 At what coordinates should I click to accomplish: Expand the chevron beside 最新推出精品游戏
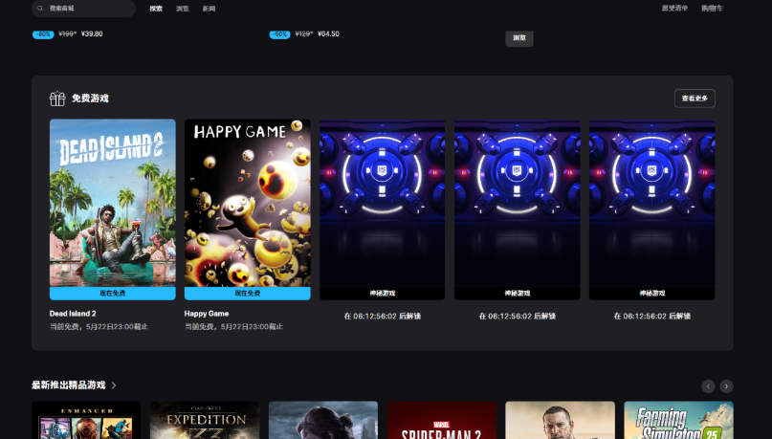point(114,385)
